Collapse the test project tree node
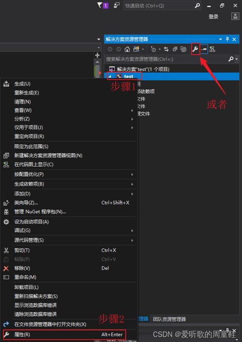This screenshot has width=242, height=342. [x=110, y=76]
